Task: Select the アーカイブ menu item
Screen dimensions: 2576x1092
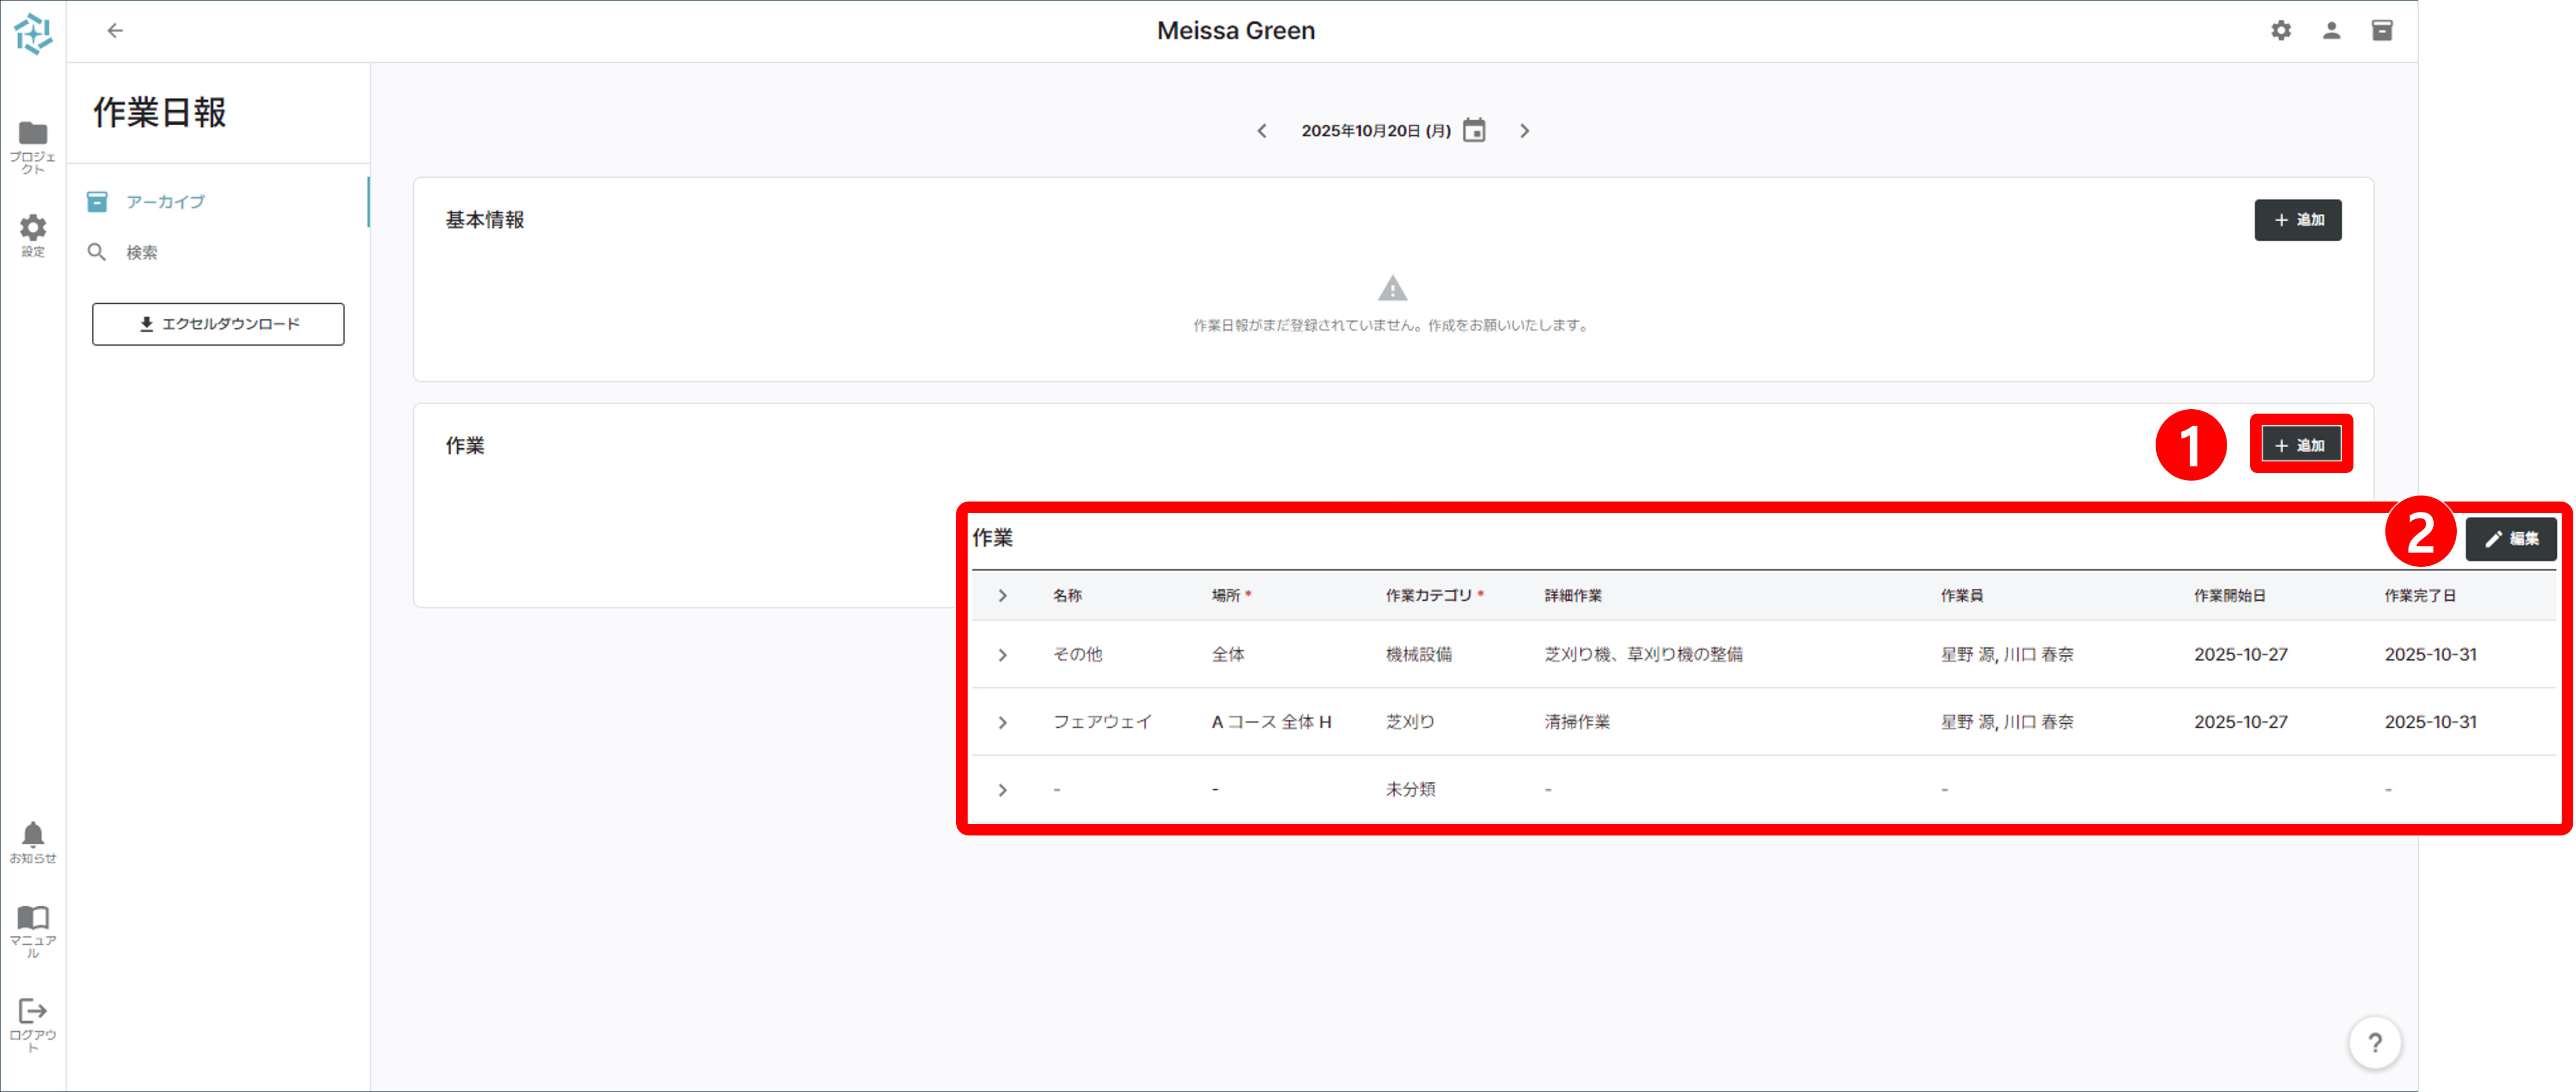Action: 165,202
